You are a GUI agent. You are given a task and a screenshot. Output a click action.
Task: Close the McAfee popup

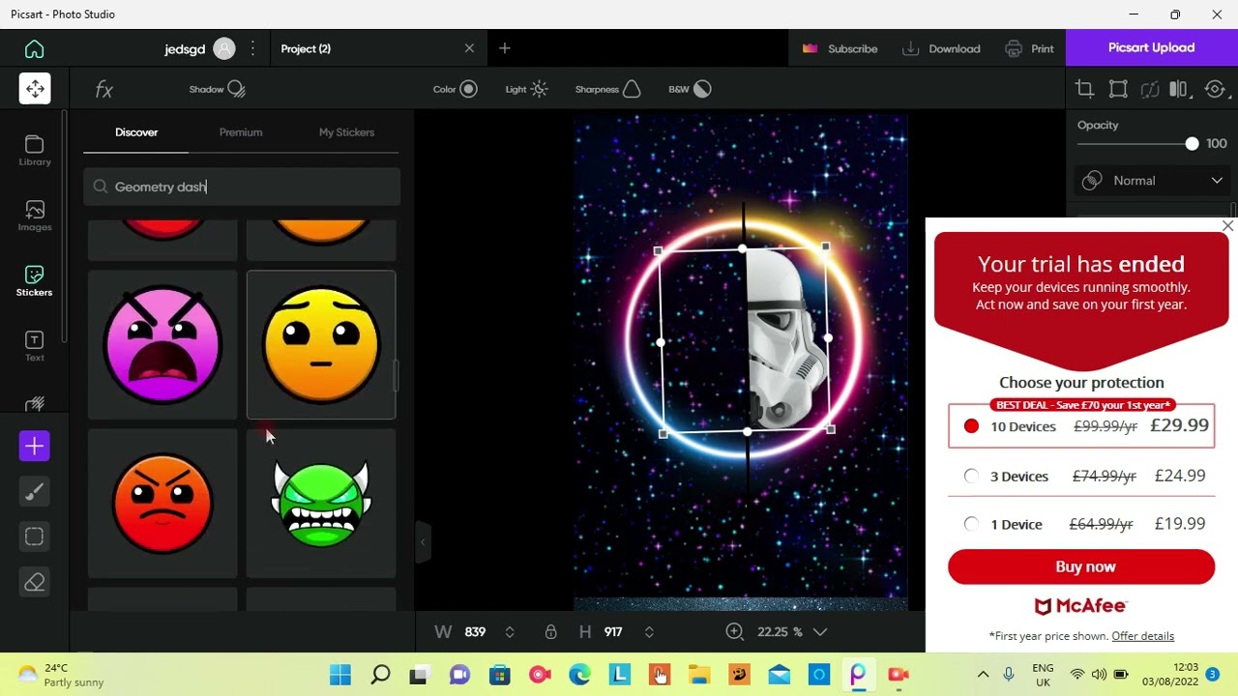(1227, 226)
